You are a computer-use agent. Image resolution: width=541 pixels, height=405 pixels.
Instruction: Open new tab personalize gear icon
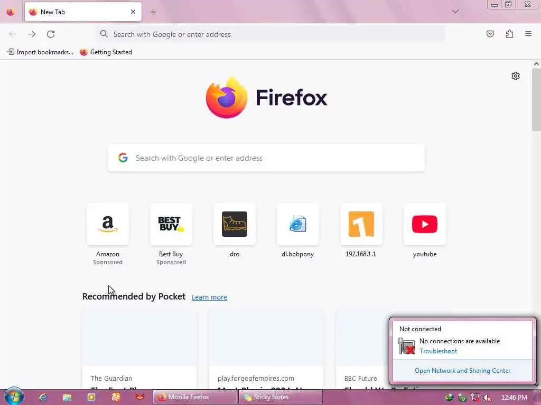click(516, 76)
